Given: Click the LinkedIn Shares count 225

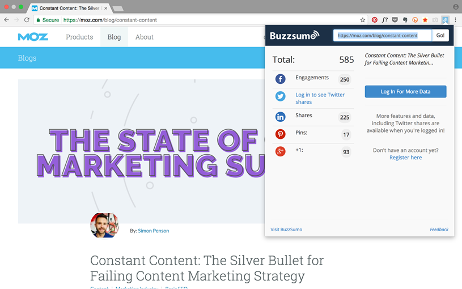Looking at the screenshot, I should tap(345, 117).
